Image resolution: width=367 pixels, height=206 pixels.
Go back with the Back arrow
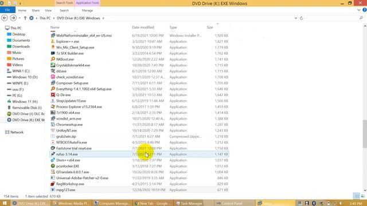[x=5, y=18]
